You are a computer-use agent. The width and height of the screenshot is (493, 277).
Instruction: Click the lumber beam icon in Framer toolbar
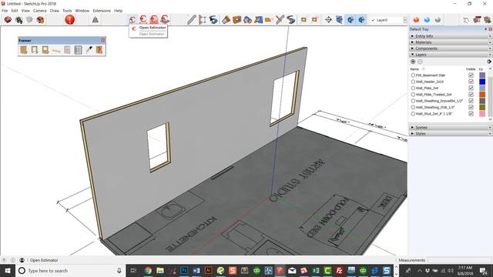pos(56,50)
